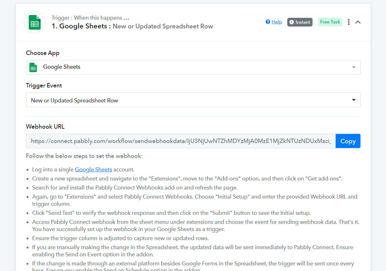Copy the webhook URL
This screenshot has height=271, width=386.
[348, 141]
